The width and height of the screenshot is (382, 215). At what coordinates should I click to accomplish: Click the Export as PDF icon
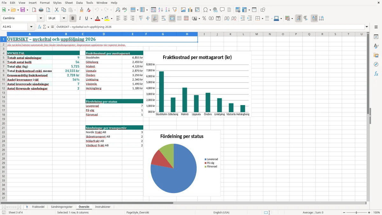click(x=34, y=10)
